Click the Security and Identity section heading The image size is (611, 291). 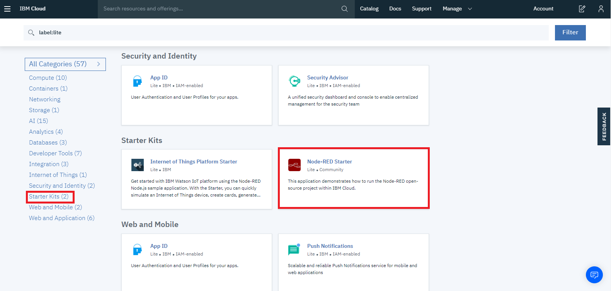click(x=159, y=56)
